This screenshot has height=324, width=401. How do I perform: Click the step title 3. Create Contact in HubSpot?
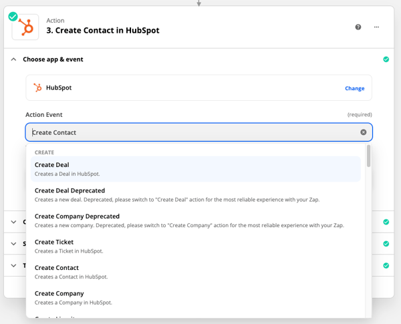point(103,31)
